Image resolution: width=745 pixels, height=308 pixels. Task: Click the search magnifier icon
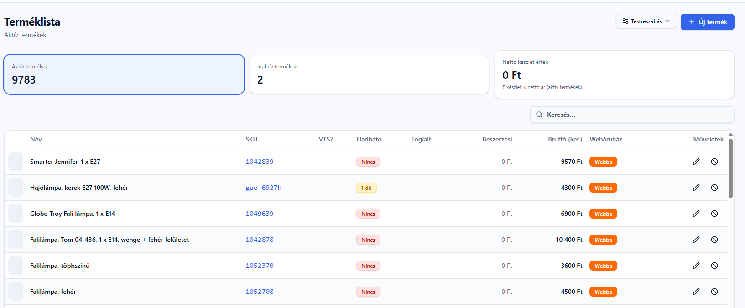[x=539, y=115]
